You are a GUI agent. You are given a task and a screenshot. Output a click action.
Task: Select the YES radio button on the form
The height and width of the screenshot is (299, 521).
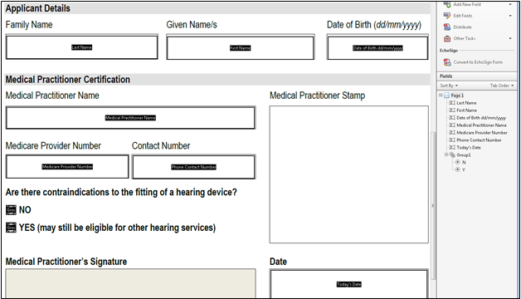[x=11, y=228]
